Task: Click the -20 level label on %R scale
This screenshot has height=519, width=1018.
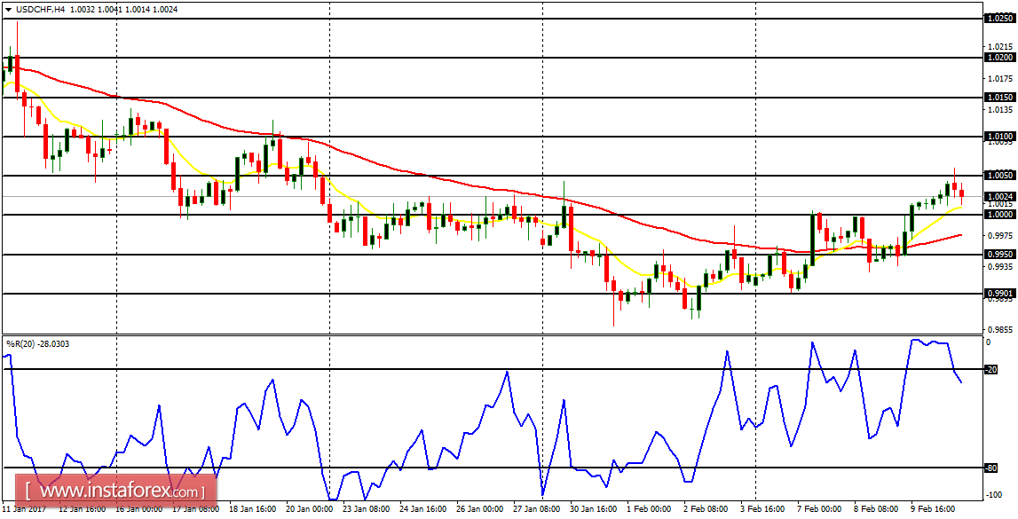Action: 992,369
